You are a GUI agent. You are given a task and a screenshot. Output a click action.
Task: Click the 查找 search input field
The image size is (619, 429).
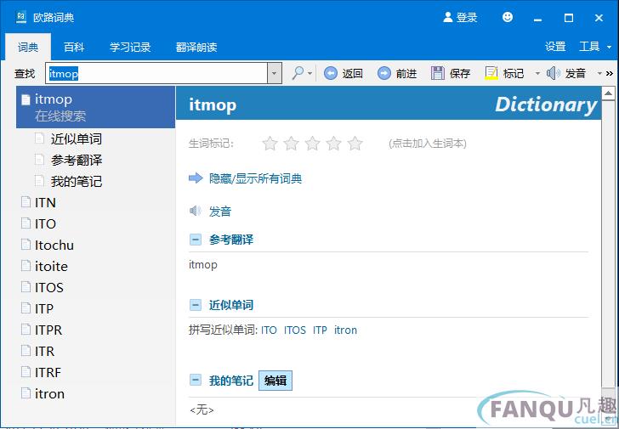pyautogui.click(x=156, y=73)
